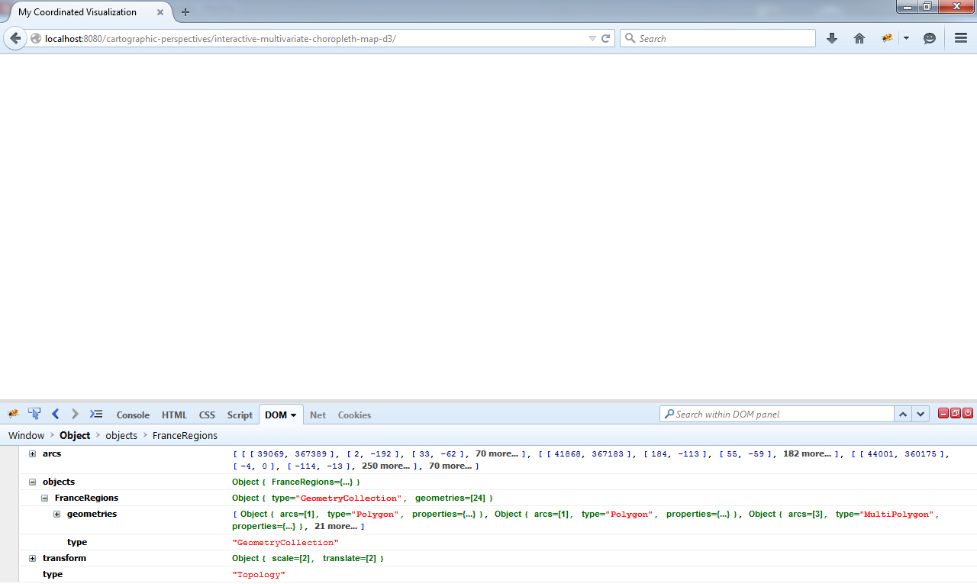The image size is (977, 584).
Task: Select FranceRegions in DOM breadcrumb path
Action: coord(185,435)
